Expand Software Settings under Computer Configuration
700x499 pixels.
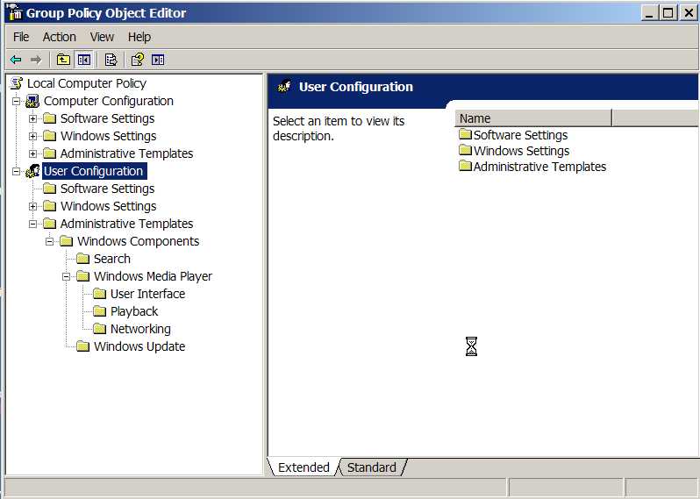(32, 118)
